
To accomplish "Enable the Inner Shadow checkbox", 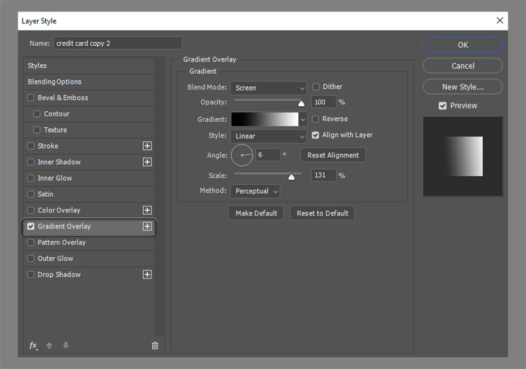I will tap(31, 162).
